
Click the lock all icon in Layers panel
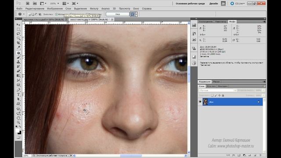(x=223, y=95)
